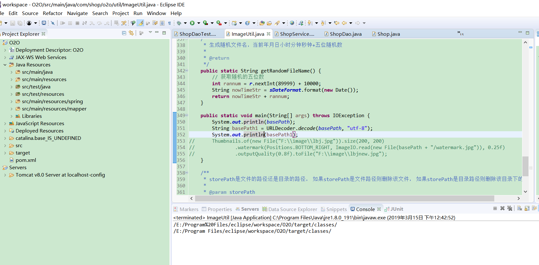Go to Next Annotation icon

(310, 23)
